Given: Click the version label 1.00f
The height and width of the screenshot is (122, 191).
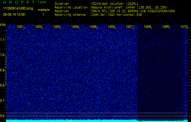Looking at the screenshot, I should (42, 2).
